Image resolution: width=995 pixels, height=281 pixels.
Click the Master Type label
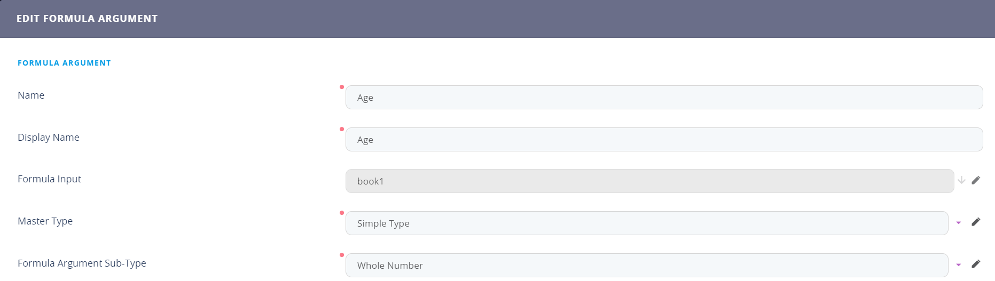tap(45, 221)
